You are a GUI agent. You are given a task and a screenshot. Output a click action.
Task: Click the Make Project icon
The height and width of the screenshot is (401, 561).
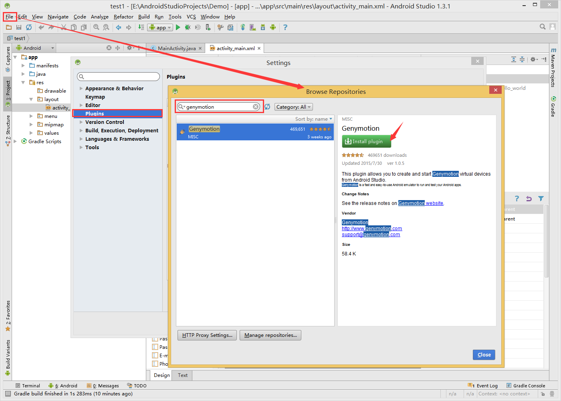click(x=141, y=27)
